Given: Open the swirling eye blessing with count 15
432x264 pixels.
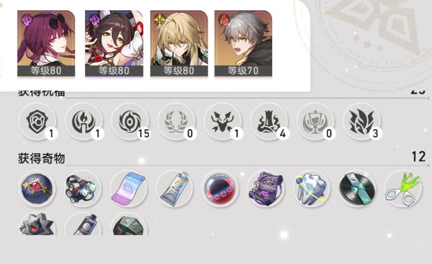Looking at the screenshot, I should pyautogui.click(x=130, y=121).
